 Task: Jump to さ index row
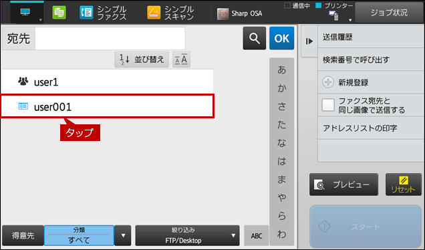(x=281, y=106)
